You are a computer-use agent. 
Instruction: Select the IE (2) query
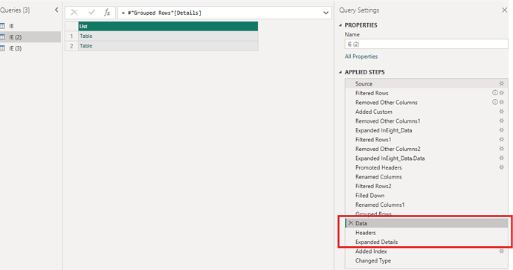[16, 37]
